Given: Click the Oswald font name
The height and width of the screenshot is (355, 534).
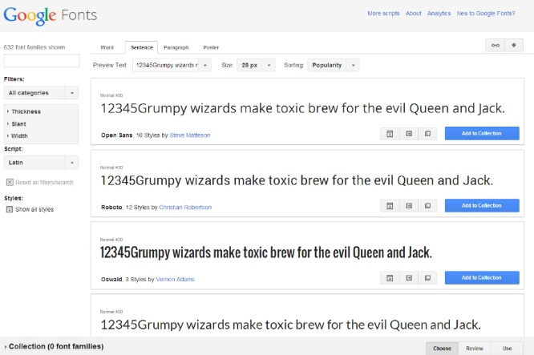Looking at the screenshot, I should [x=111, y=280].
